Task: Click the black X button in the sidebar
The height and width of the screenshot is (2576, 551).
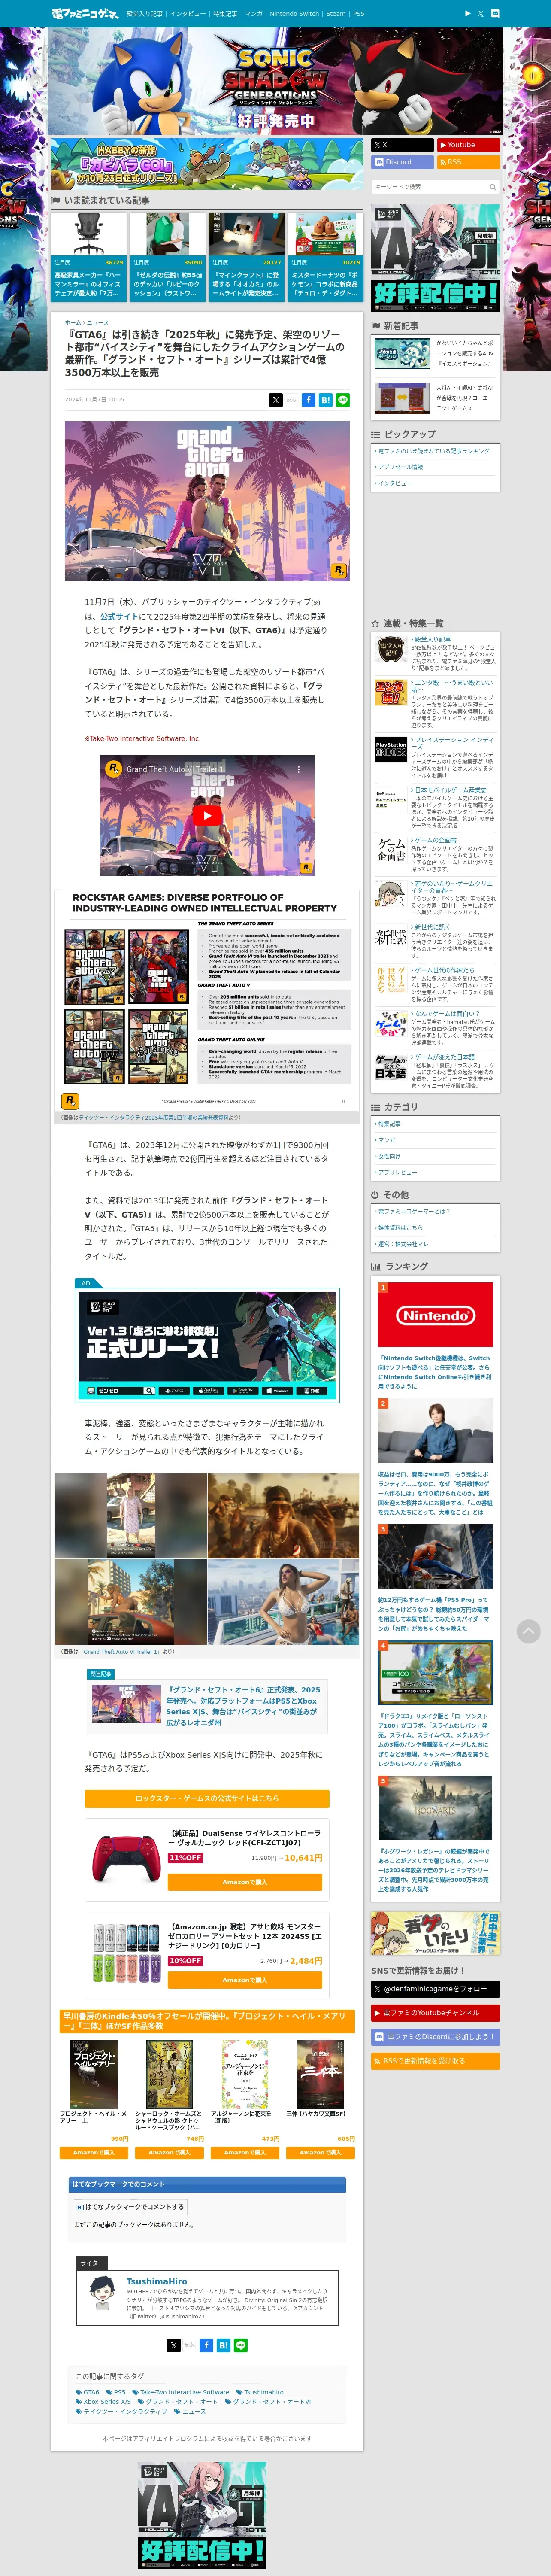Action: 402,145
